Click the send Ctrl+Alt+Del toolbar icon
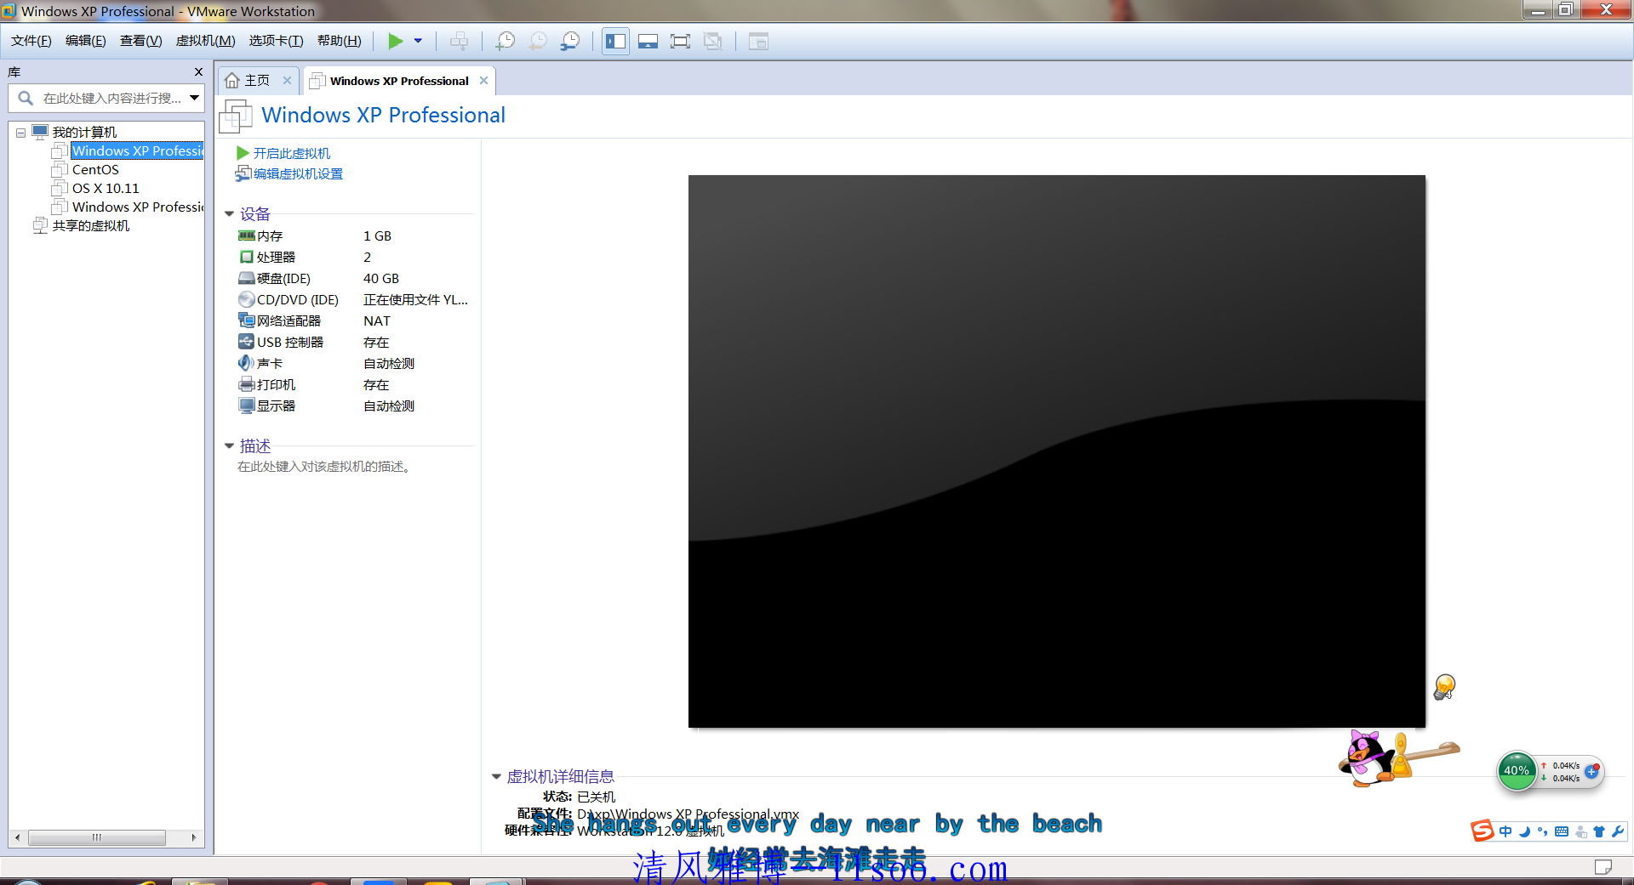The image size is (1634, 885). pos(460,41)
